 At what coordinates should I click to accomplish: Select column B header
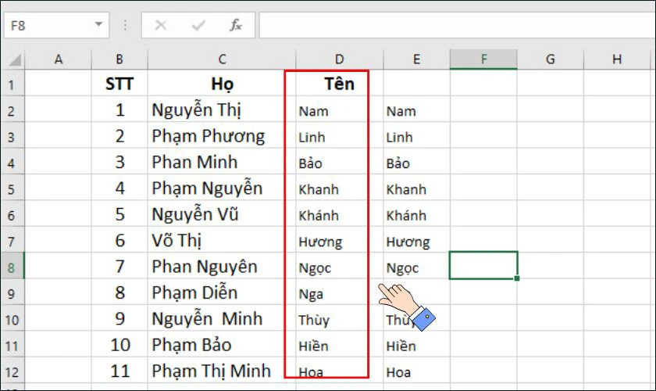pyautogui.click(x=119, y=59)
